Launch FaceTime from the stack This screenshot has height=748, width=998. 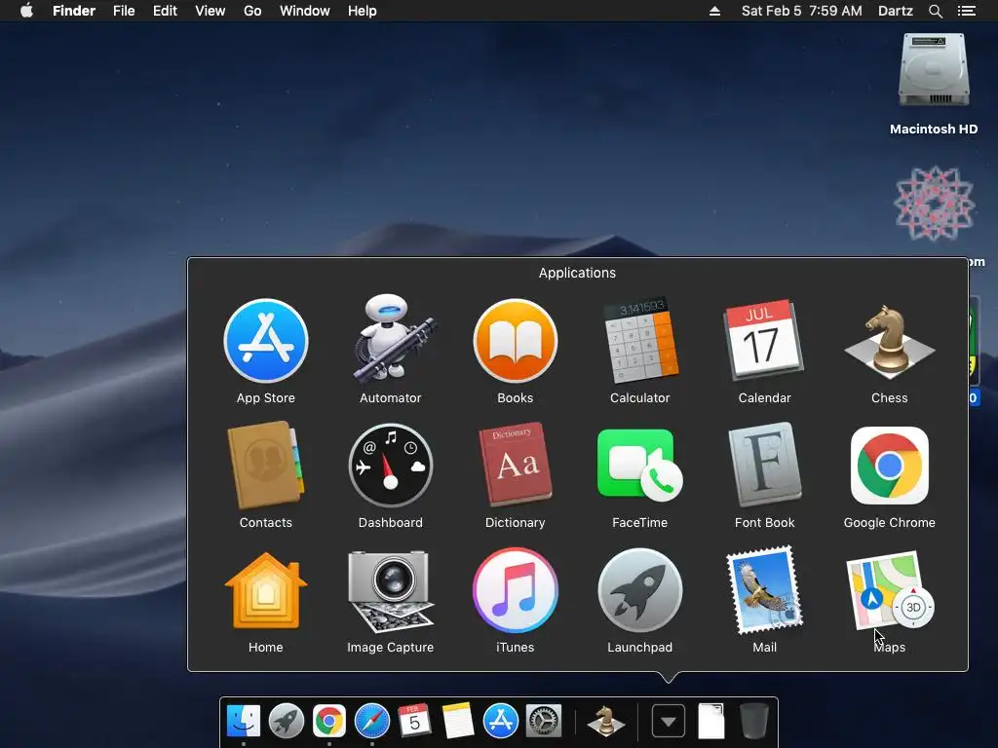point(639,465)
